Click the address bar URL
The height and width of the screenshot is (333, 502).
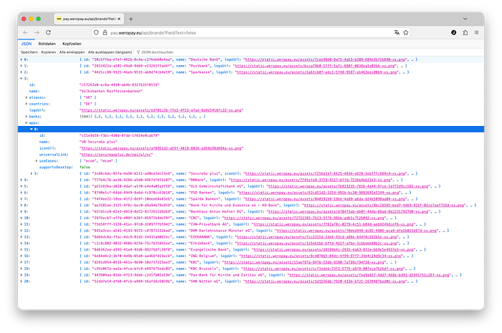pos(153,33)
